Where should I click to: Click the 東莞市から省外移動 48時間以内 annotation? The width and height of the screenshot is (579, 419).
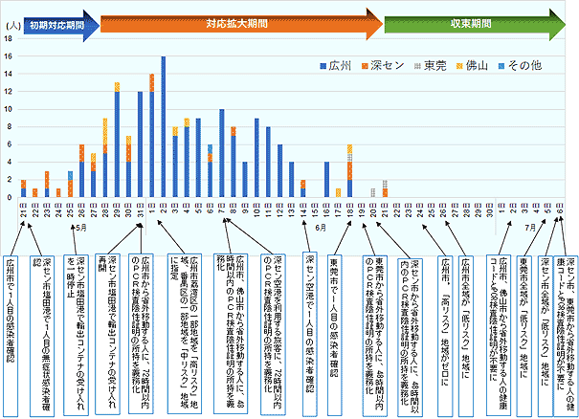[375, 336]
